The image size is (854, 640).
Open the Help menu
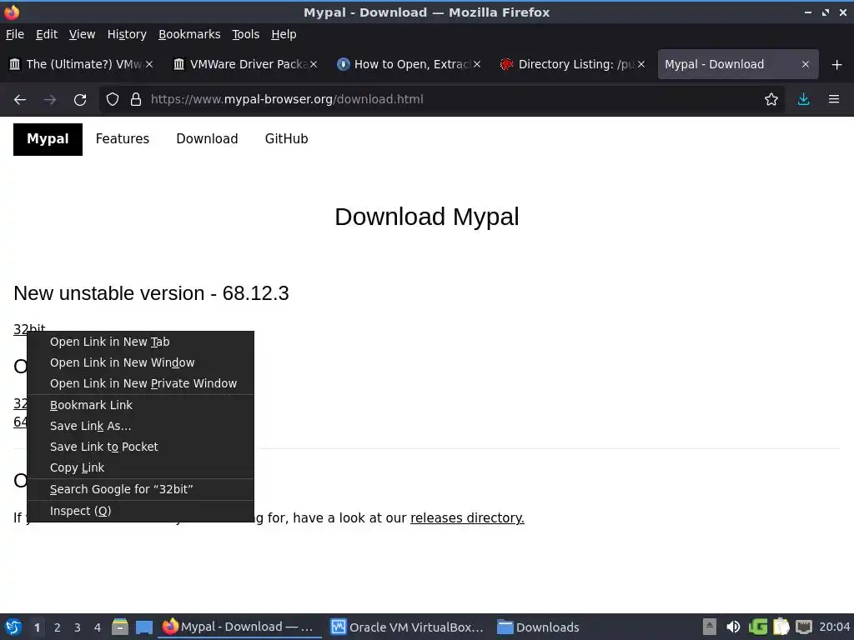[284, 34]
